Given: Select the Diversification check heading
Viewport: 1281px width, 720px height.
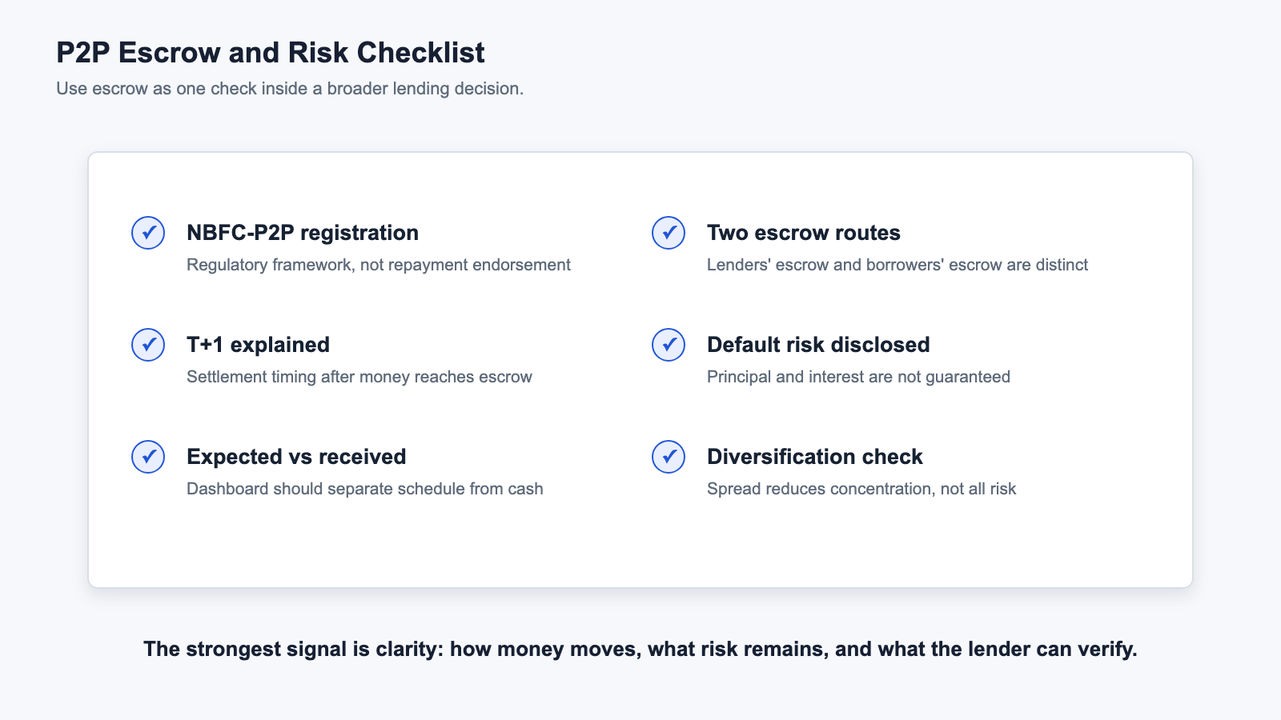Looking at the screenshot, I should point(815,457).
